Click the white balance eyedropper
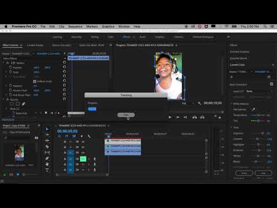 coord(253,109)
